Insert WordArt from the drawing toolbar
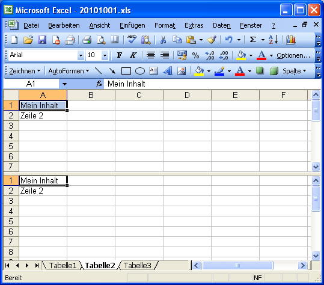 (x=168, y=71)
